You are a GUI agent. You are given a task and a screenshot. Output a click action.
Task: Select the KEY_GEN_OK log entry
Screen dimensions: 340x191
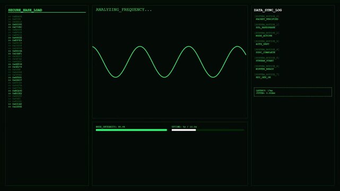(x=263, y=77)
